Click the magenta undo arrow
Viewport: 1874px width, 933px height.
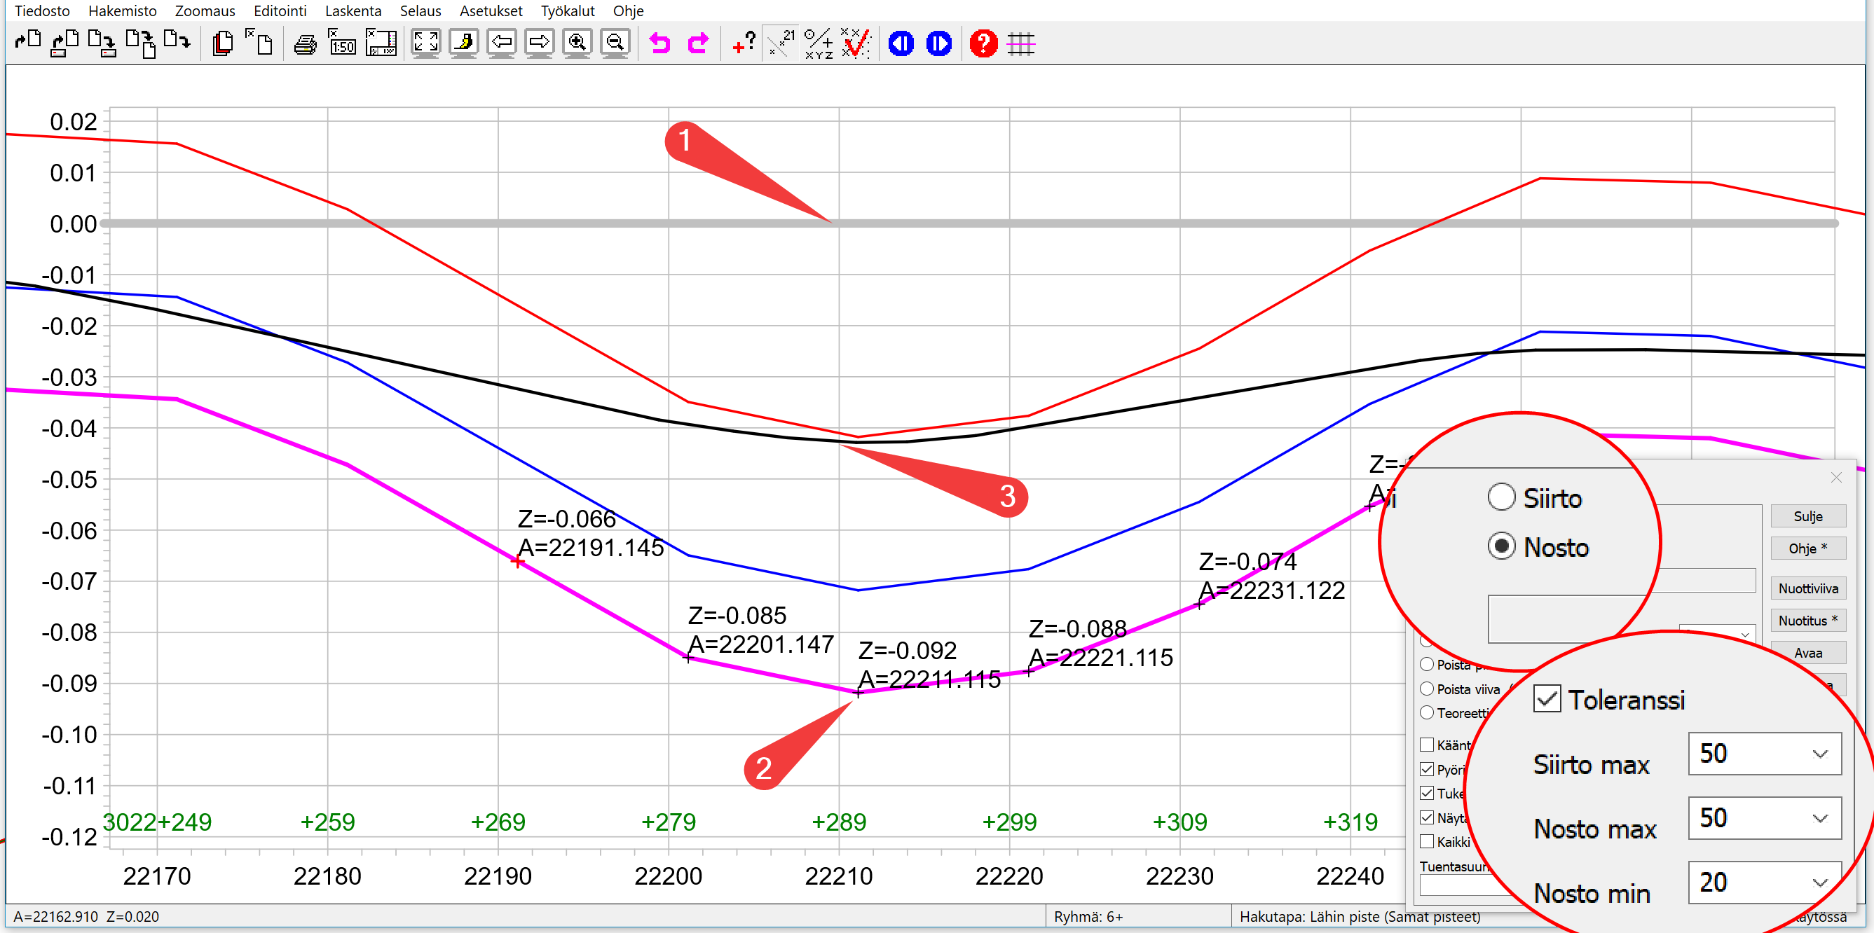click(660, 43)
